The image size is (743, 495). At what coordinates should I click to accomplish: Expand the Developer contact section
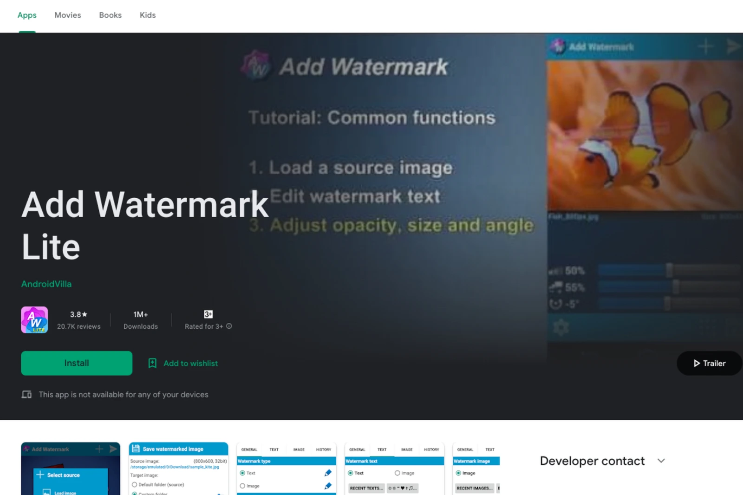pyautogui.click(x=661, y=461)
